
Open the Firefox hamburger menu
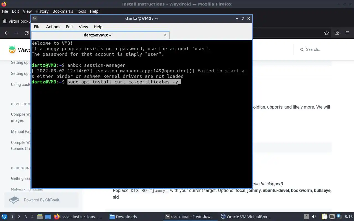click(x=347, y=33)
